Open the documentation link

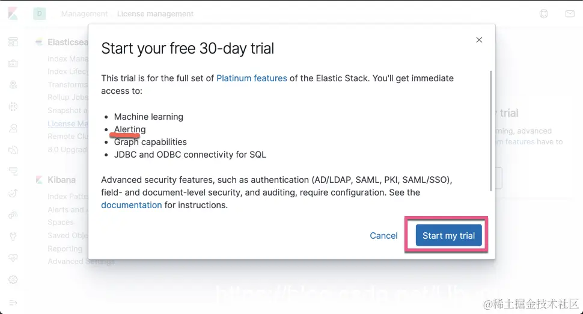tap(131, 205)
